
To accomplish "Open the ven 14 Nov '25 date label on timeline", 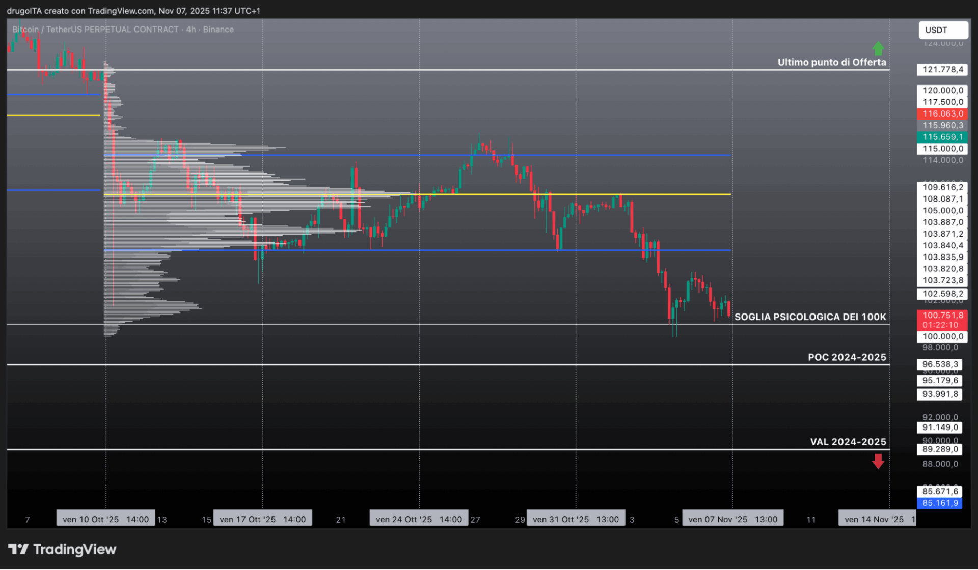I will [x=877, y=518].
